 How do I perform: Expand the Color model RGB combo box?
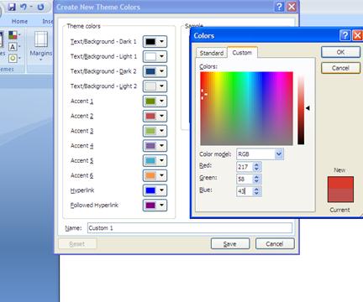click(x=278, y=154)
